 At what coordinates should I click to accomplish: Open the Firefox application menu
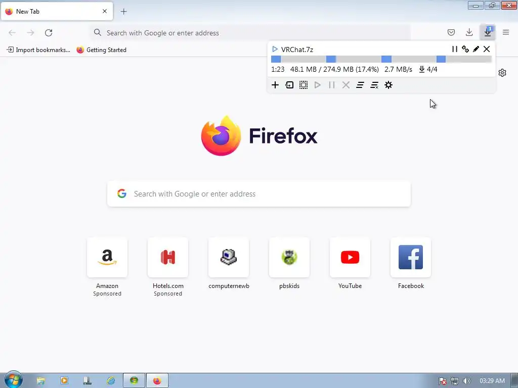pyautogui.click(x=506, y=32)
